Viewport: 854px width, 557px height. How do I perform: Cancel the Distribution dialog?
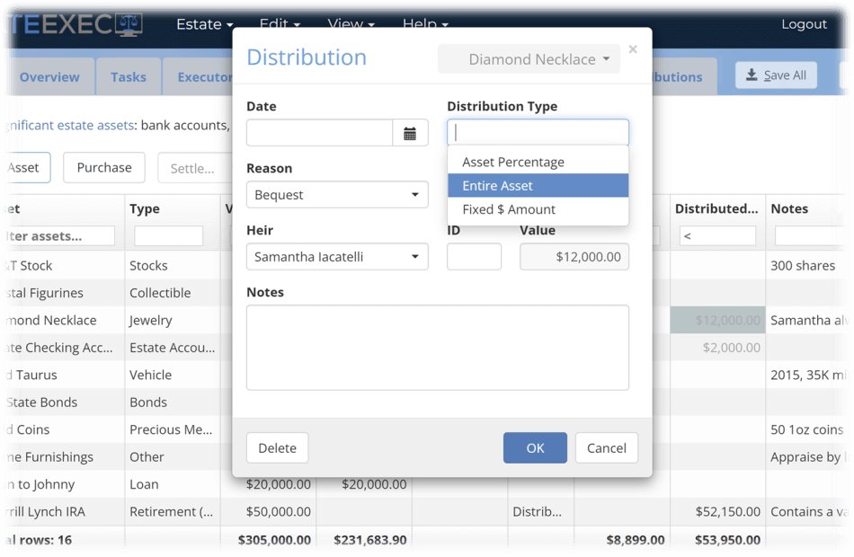click(606, 447)
